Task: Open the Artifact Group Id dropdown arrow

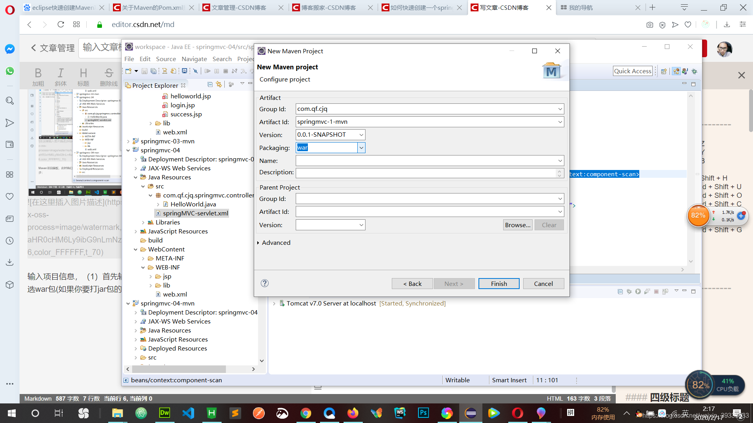Action: (x=560, y=109)
